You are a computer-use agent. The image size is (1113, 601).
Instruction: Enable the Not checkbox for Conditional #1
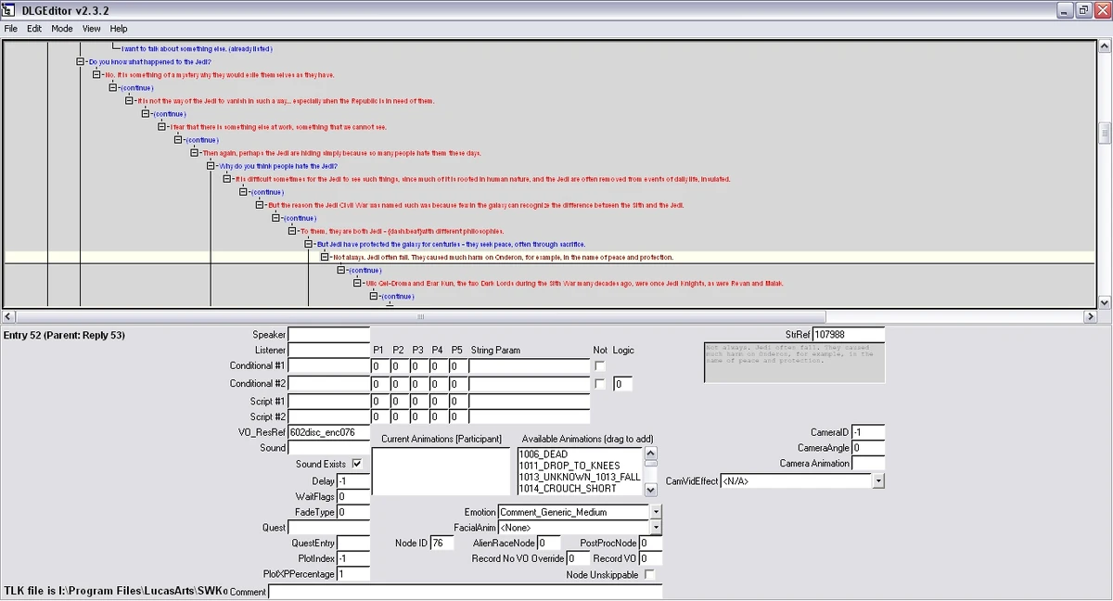599,365
